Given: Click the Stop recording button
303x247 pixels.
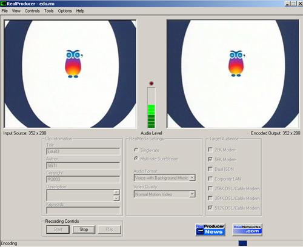Looking at the screenshot, I should 84,229.
